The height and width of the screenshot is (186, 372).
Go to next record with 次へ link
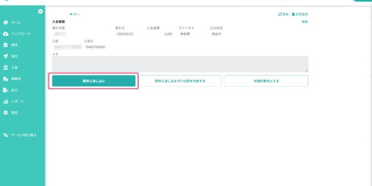pos(74,14)
